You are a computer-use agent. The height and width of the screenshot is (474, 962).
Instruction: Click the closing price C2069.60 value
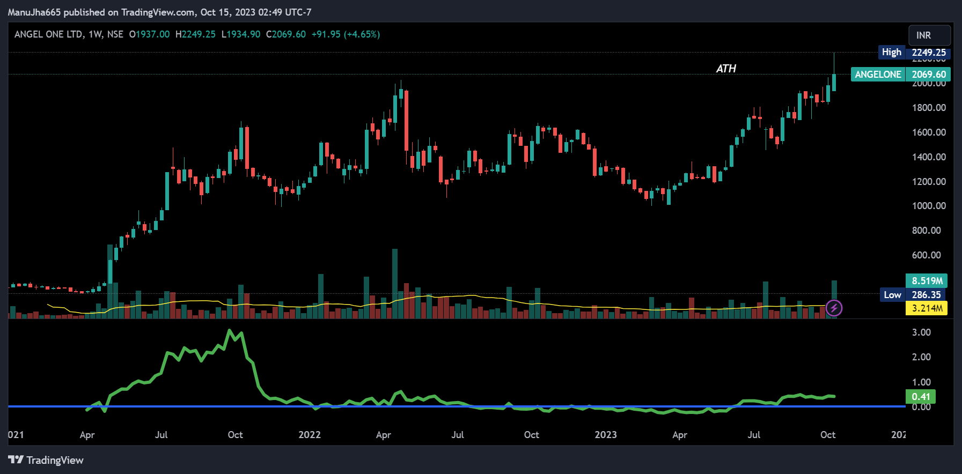[x=286, y=34]
